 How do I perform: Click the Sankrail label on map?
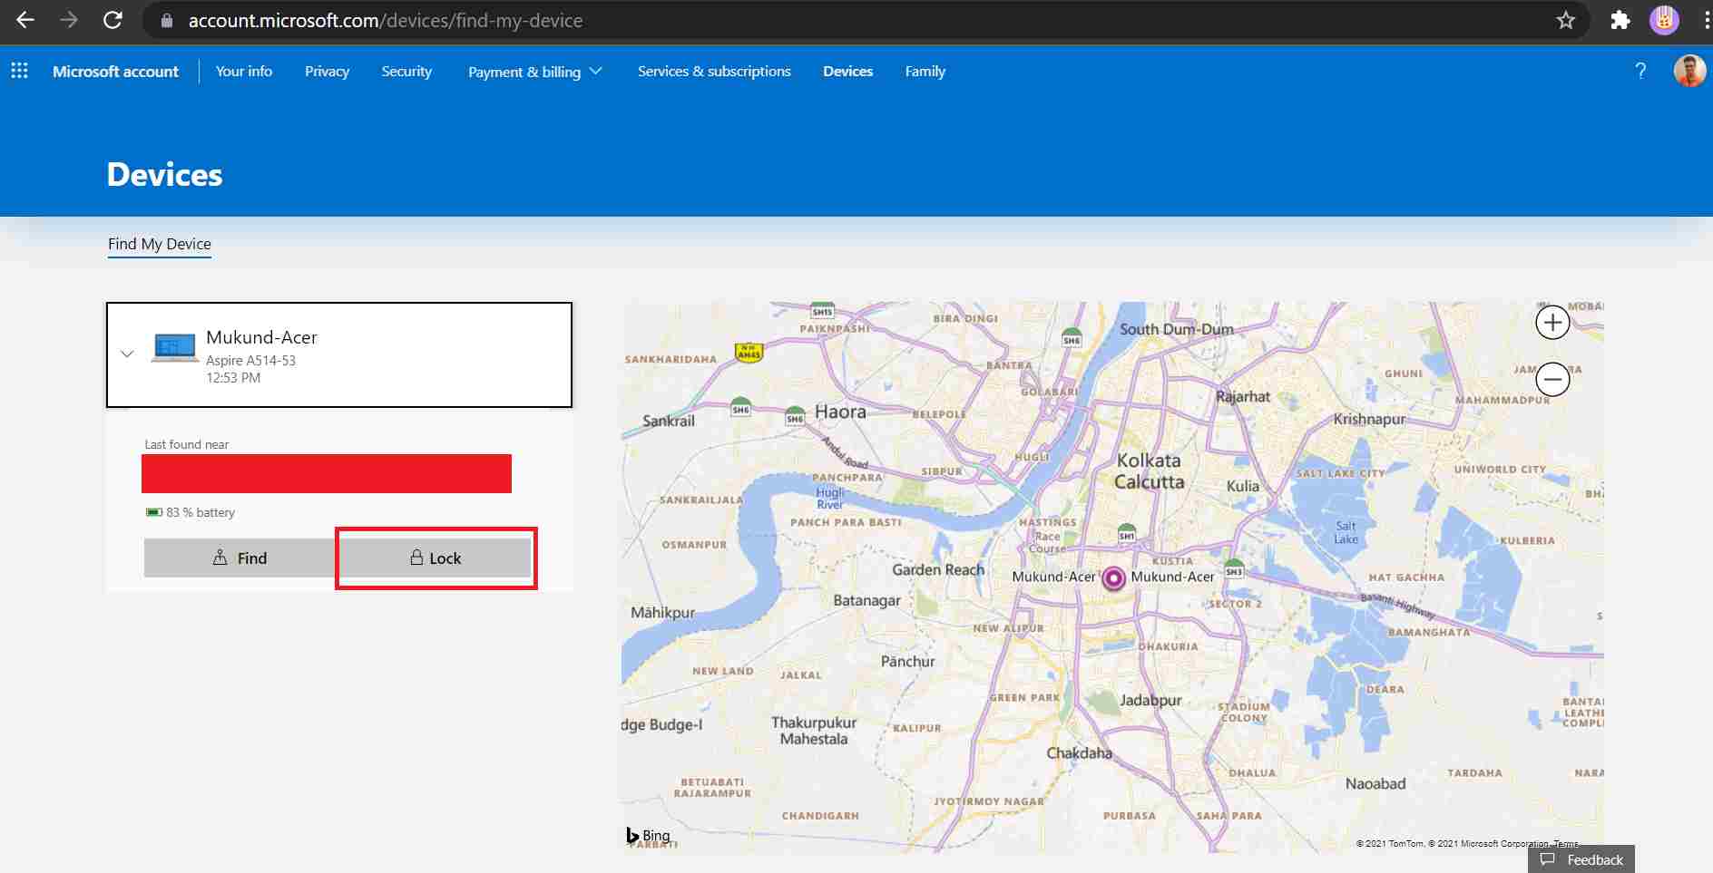click(x=669, y=421)
